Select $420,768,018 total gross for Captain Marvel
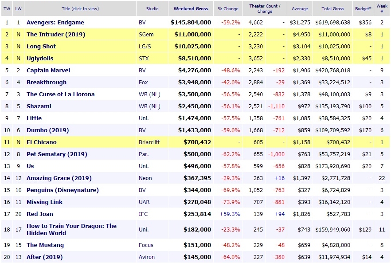391x263 pixels. pos(332,71)
